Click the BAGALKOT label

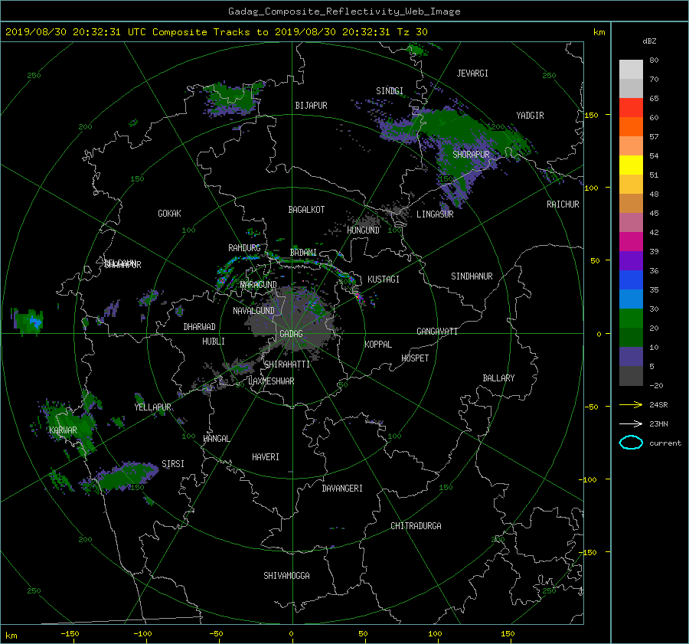click(306, 210)
